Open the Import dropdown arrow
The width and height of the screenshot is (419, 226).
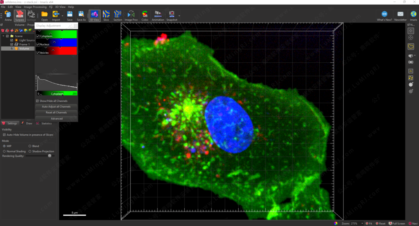tap(62, 15)
